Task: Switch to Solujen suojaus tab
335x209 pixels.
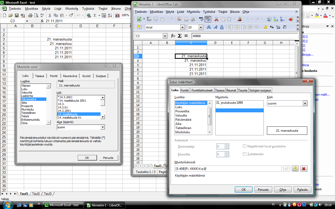Action: click(x=260, y=90)
